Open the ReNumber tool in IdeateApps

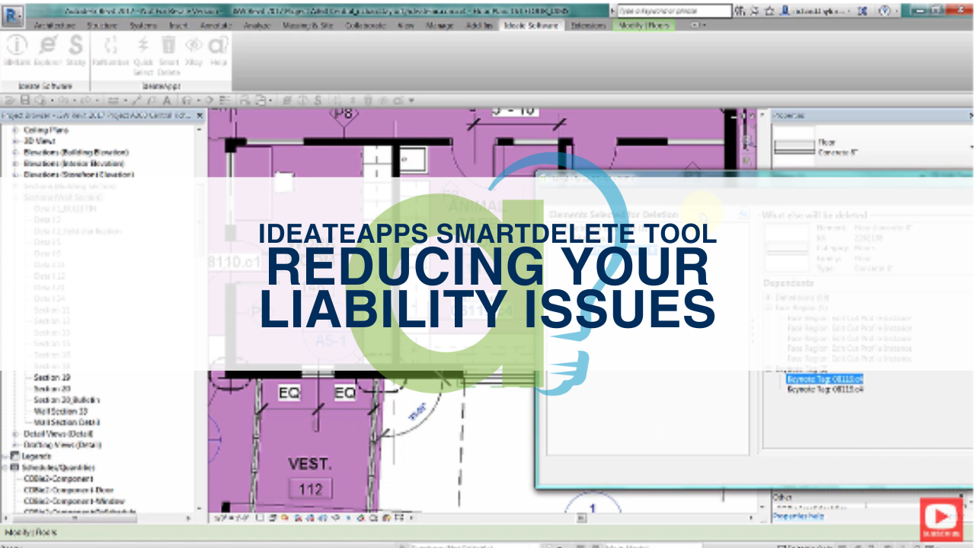[110, 52]
